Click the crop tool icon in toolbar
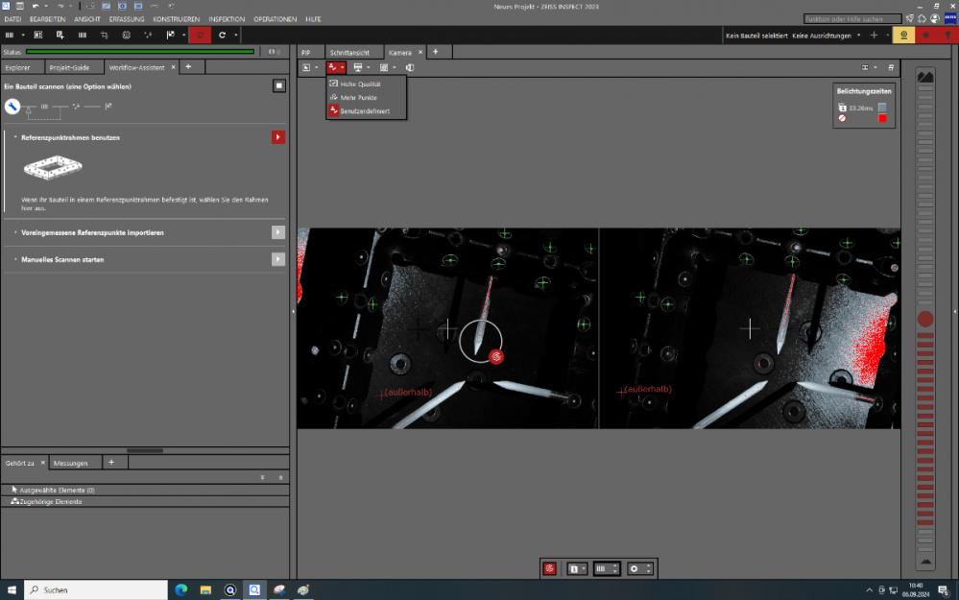This screenshot has width=959, height=600. (104, 36)
